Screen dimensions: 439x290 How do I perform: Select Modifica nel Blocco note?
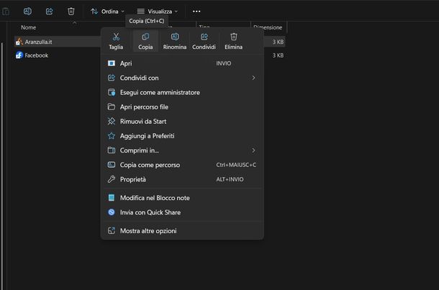pyautogui.click(x=182, y=198)
